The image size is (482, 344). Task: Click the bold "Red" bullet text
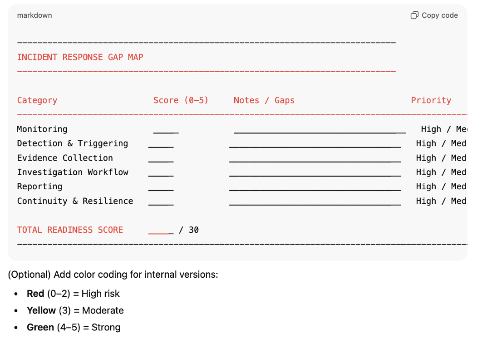(35, 294)
